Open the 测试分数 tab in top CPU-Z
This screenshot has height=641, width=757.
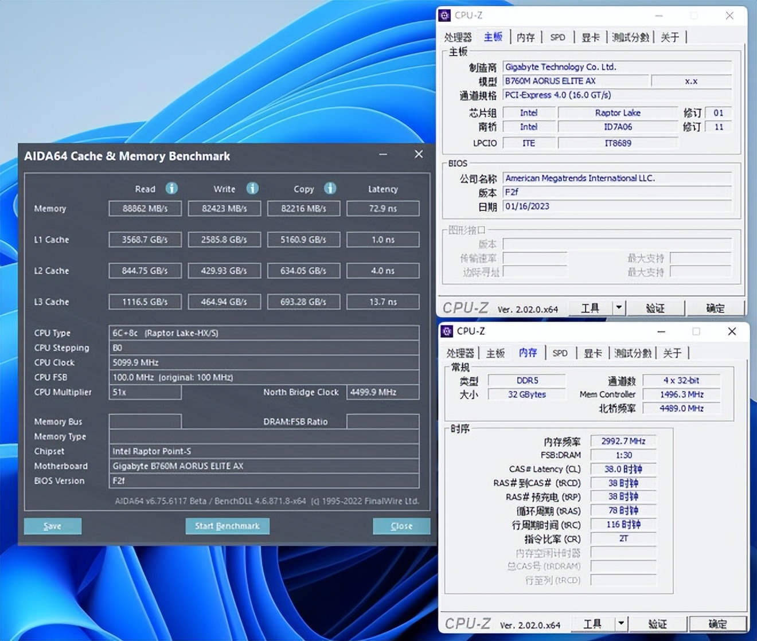click(x=630, y=37)
